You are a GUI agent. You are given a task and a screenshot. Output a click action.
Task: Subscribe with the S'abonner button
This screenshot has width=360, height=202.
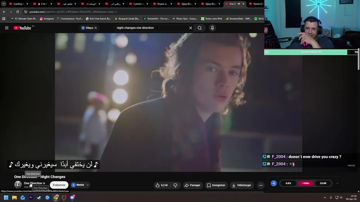59,185
